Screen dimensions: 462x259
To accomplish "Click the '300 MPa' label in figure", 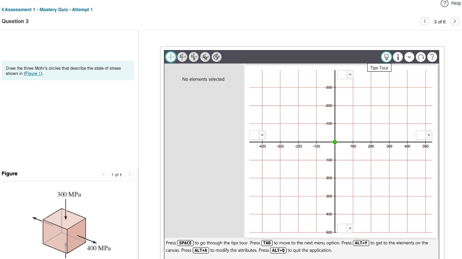I will (x=69, y=195).
